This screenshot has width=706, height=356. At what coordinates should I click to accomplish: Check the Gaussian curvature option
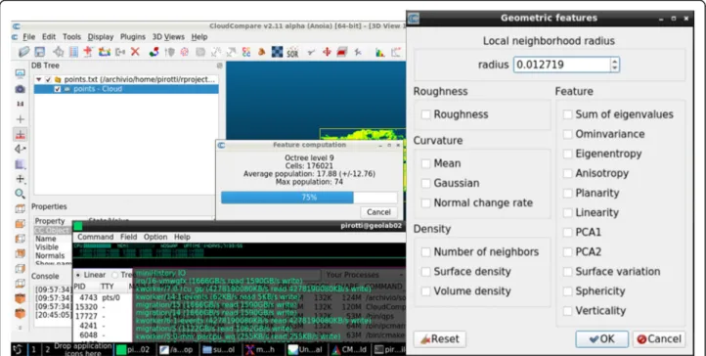tap(425, 183)
